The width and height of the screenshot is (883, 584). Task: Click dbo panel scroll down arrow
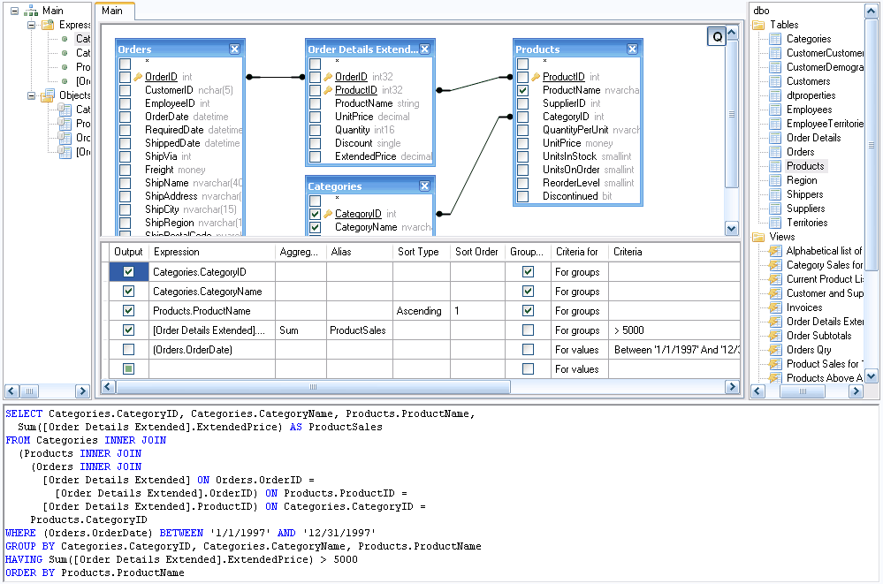point(872,376)
